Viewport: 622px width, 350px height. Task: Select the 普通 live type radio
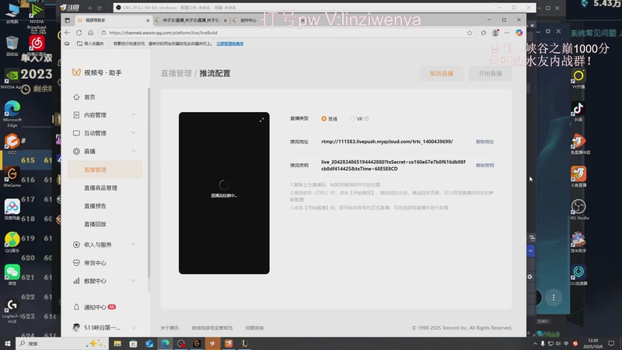pyautogui.click(x=324, y=119)
